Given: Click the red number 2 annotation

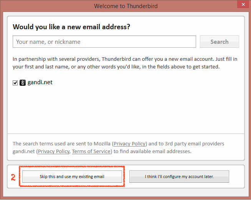Looking at the screenshot, I should (x=13, y=177).
